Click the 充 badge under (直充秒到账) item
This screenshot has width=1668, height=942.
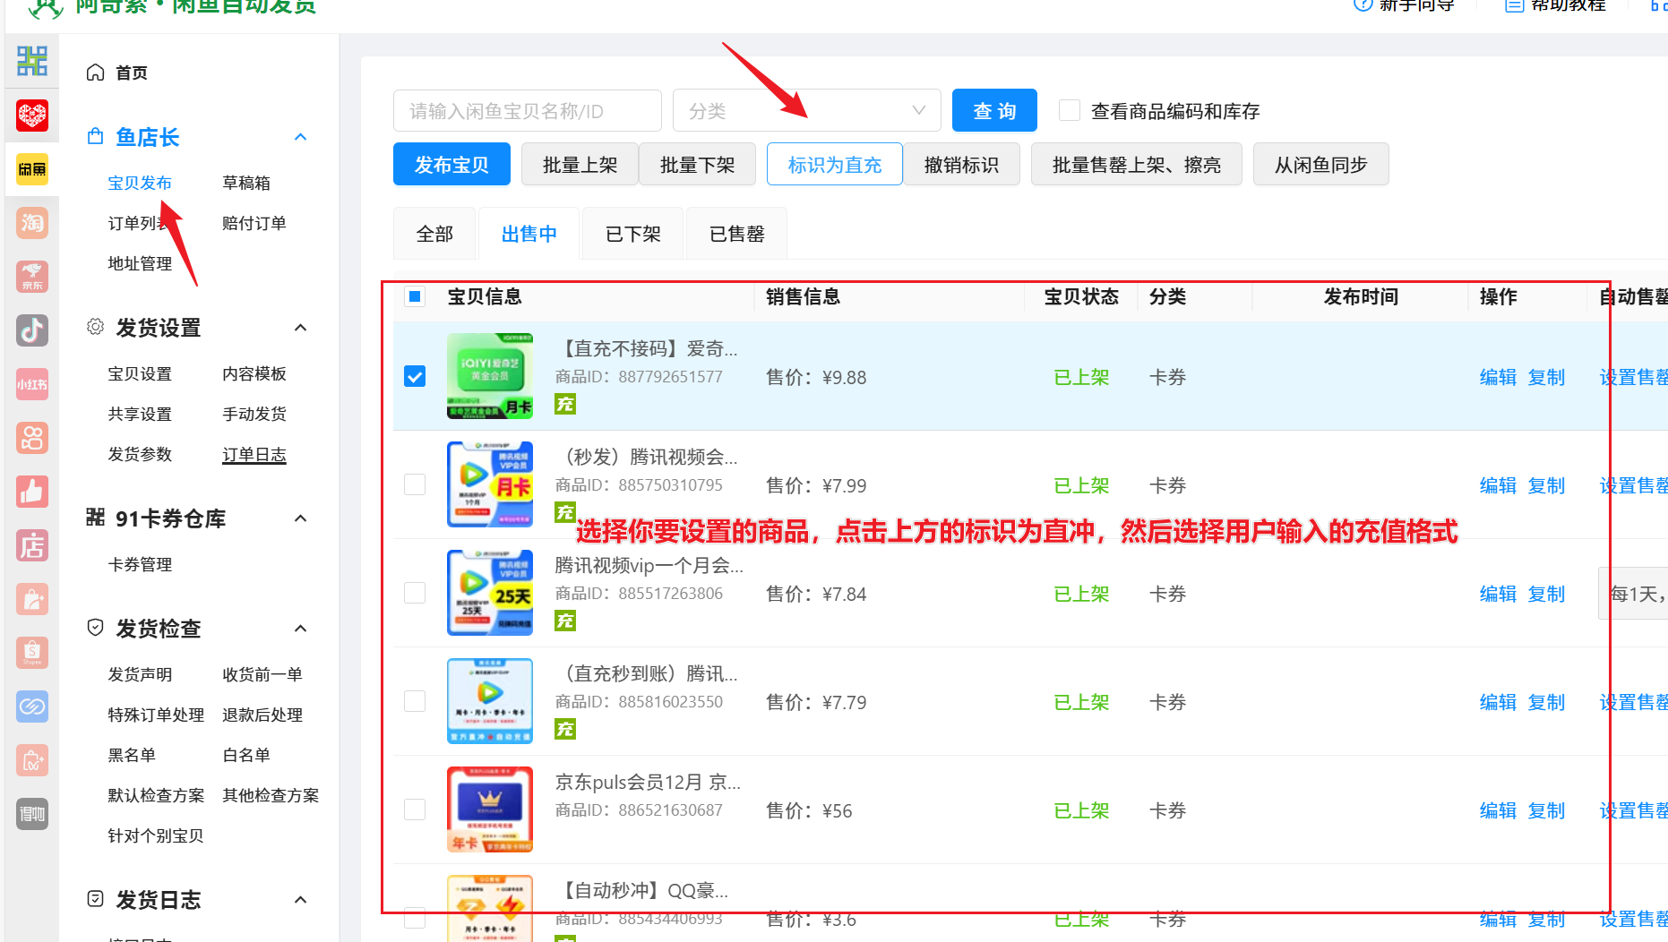pos(565,729)
